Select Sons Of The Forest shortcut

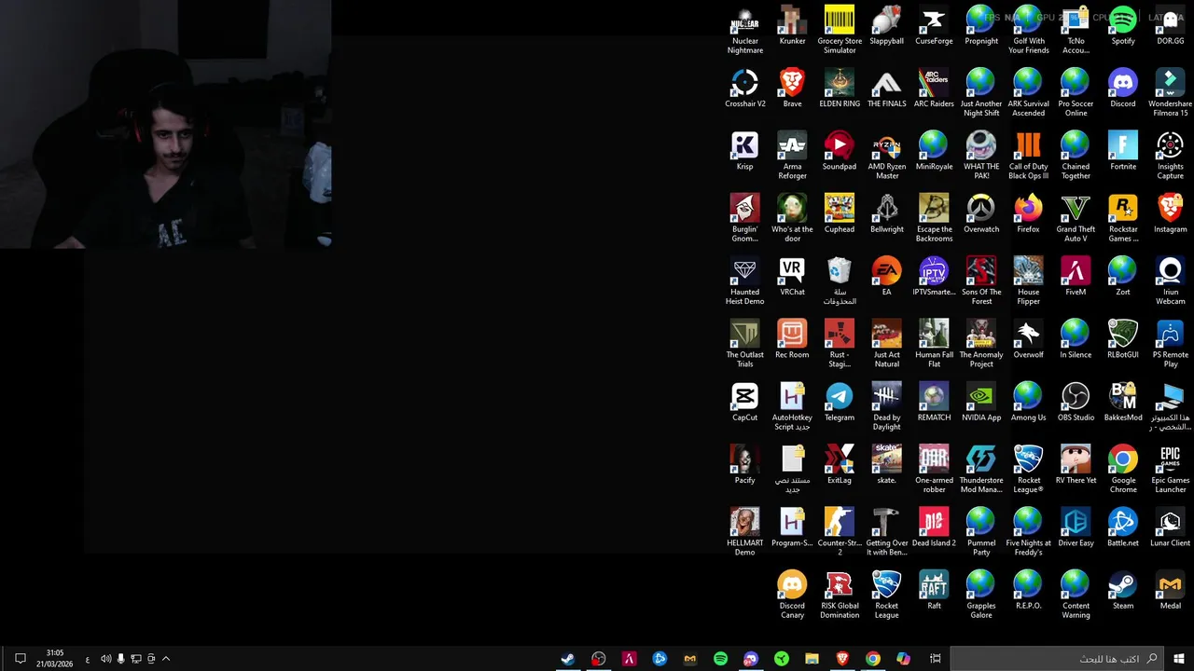click(x=981, y=281)
